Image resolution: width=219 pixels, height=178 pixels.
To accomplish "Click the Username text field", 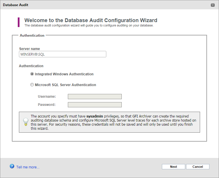I will (x=95, y=97).
